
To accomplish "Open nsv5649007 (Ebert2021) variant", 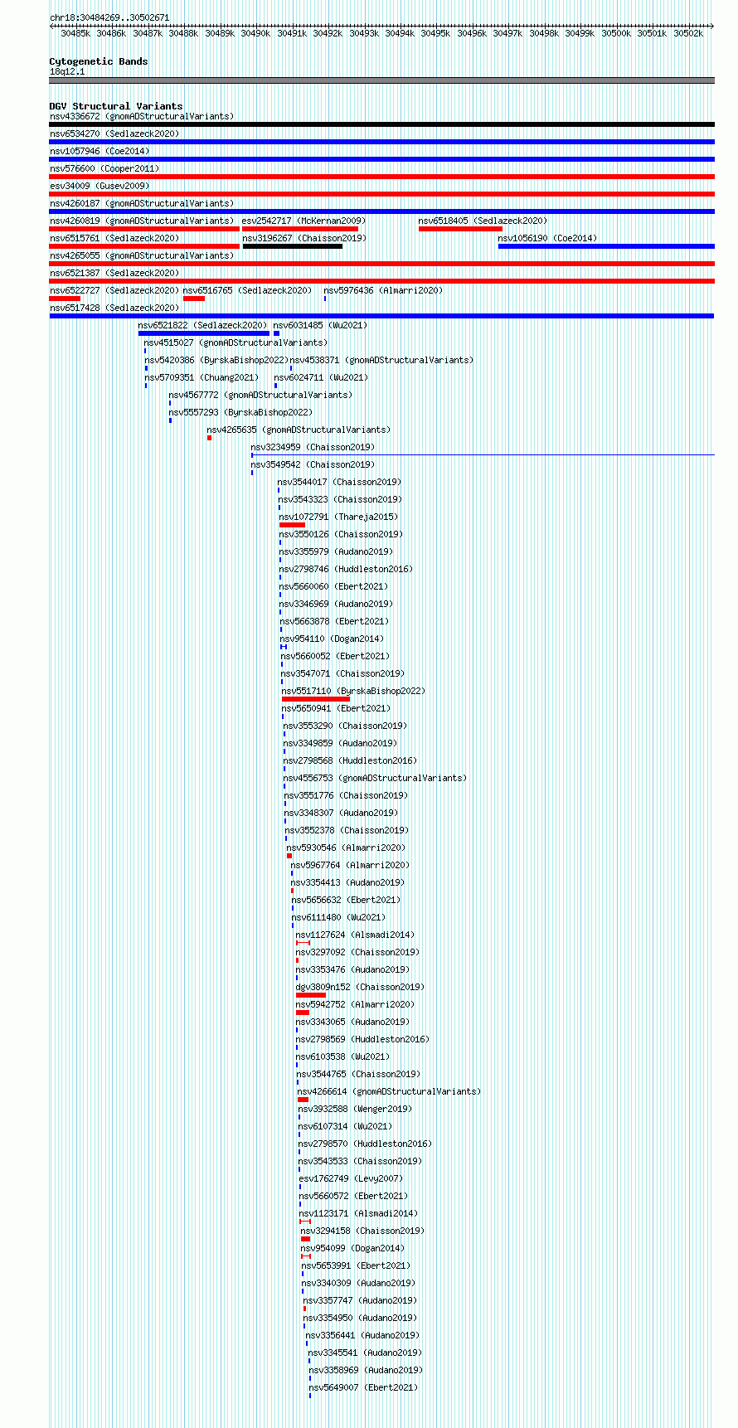I will click(x=364, y=1387).
